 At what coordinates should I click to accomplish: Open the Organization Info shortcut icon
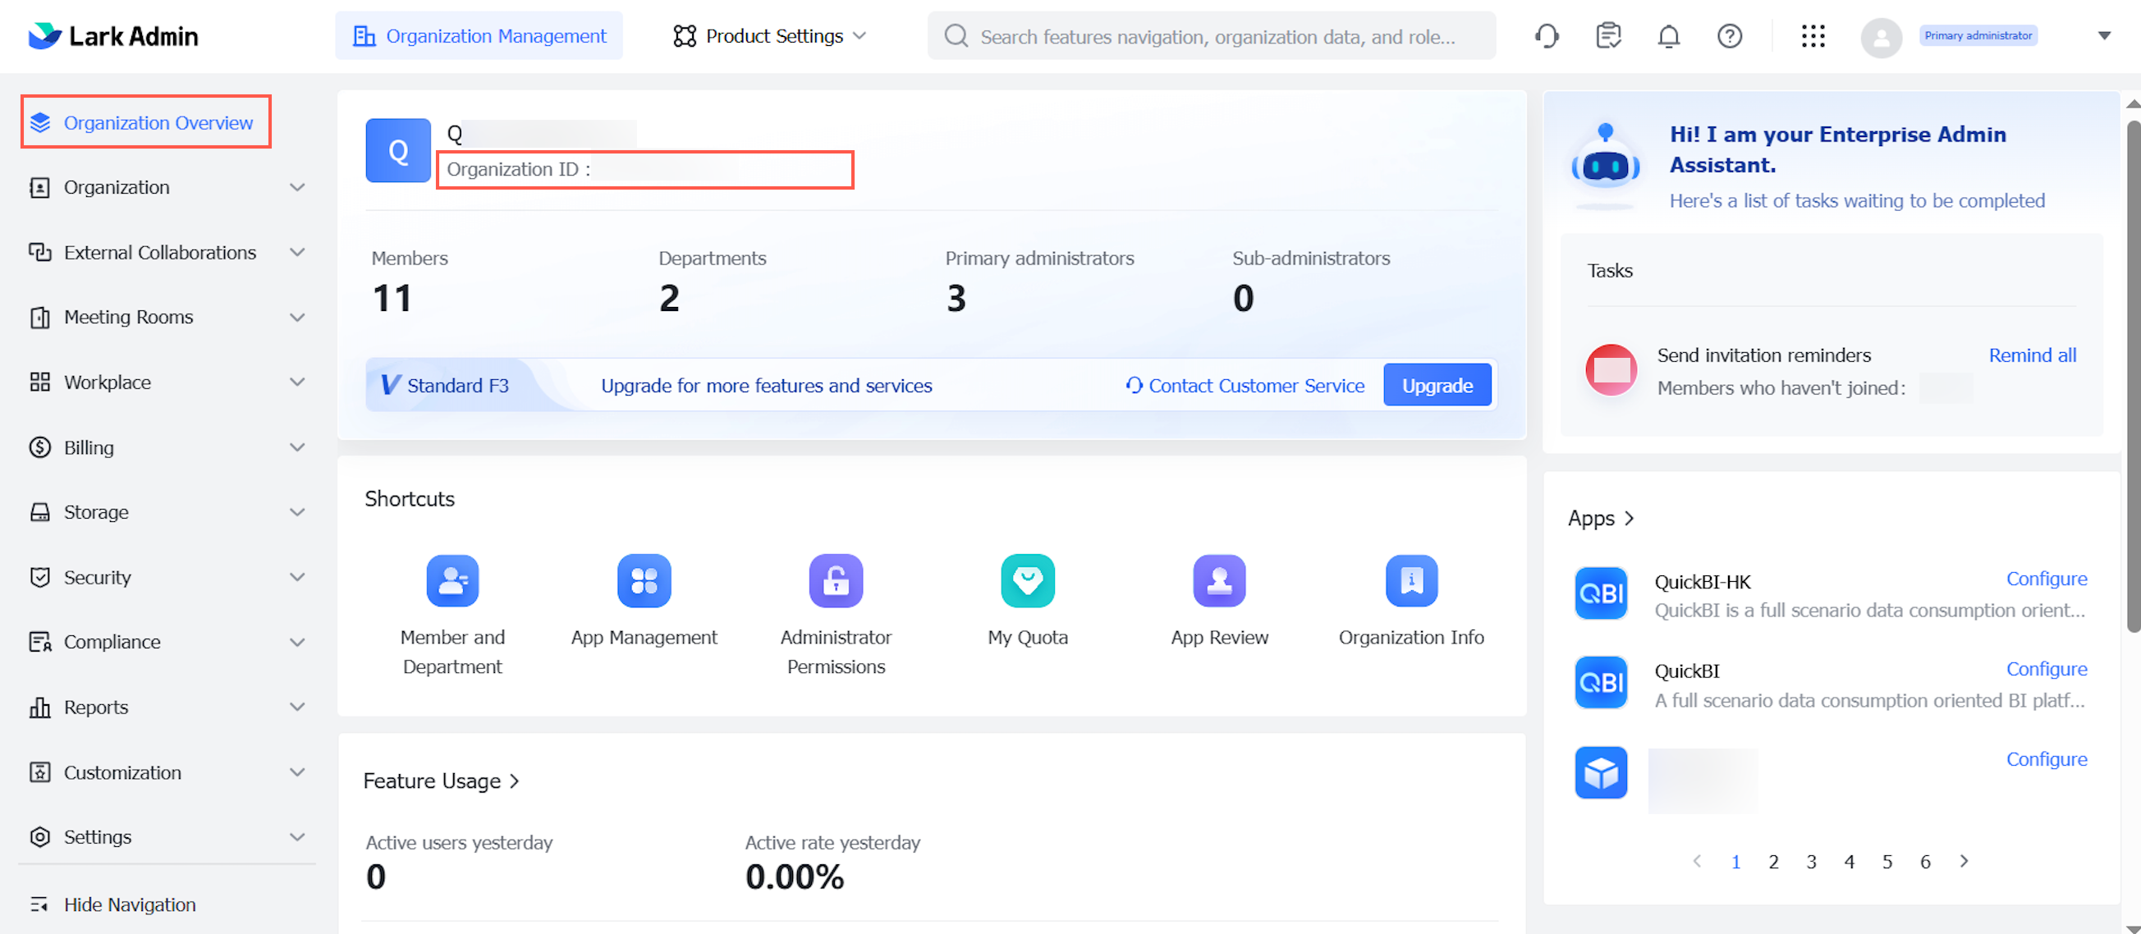click(x=1410, y=581)
